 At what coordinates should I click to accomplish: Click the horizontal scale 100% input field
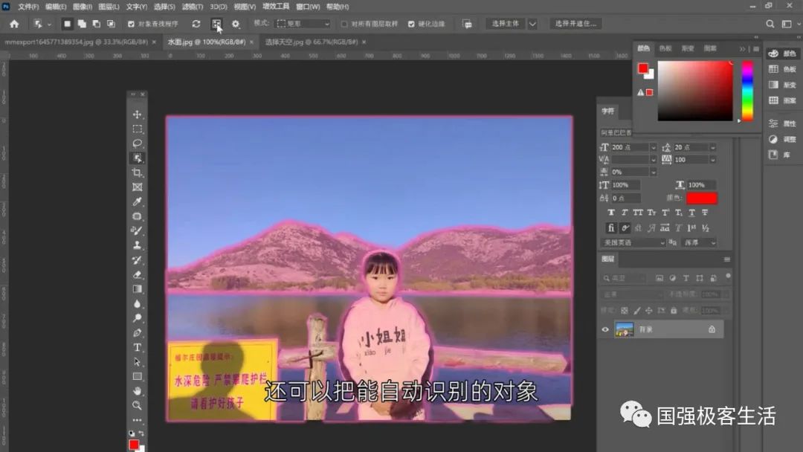[x=701, y=185]
